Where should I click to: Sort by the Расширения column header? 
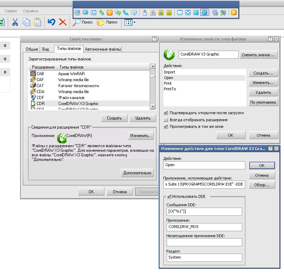(43, 67)
